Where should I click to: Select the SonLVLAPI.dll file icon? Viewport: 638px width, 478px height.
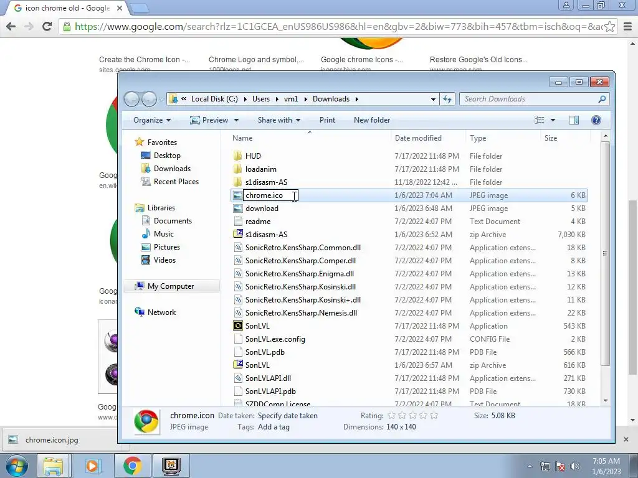coord(237,378)
